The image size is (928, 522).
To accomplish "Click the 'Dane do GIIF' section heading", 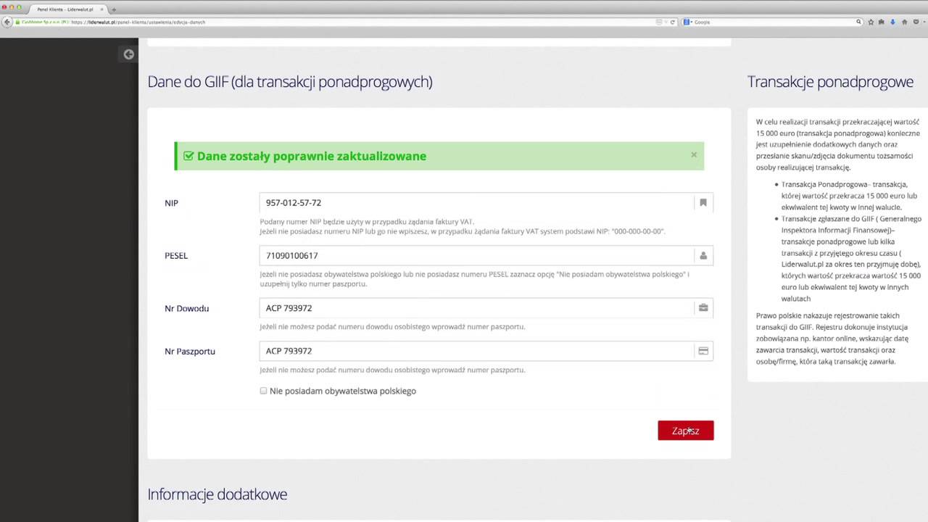I will [x=290, y=82].
